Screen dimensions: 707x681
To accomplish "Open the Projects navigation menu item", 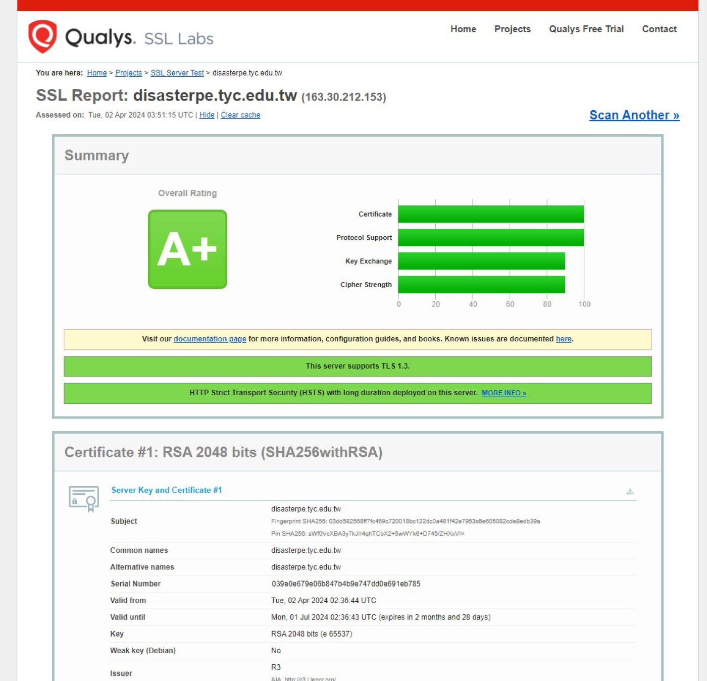I will 512,29.
